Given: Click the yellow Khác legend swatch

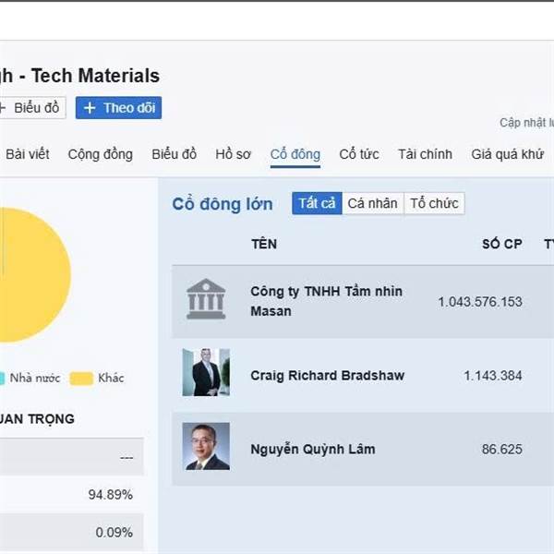Looking at the screenshot, I should coord(81,378).
